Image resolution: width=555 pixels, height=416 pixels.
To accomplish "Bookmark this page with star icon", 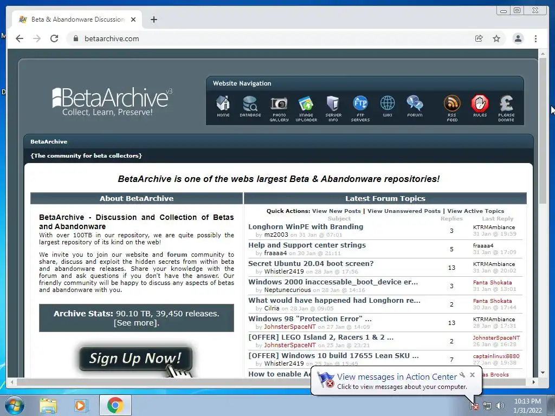I will pyautogui.click(x=496, y=38).
